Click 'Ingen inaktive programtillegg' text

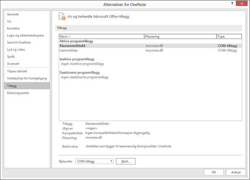(82, 64)
